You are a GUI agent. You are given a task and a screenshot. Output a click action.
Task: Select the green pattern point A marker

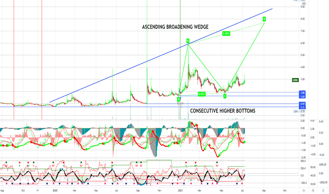178,99
